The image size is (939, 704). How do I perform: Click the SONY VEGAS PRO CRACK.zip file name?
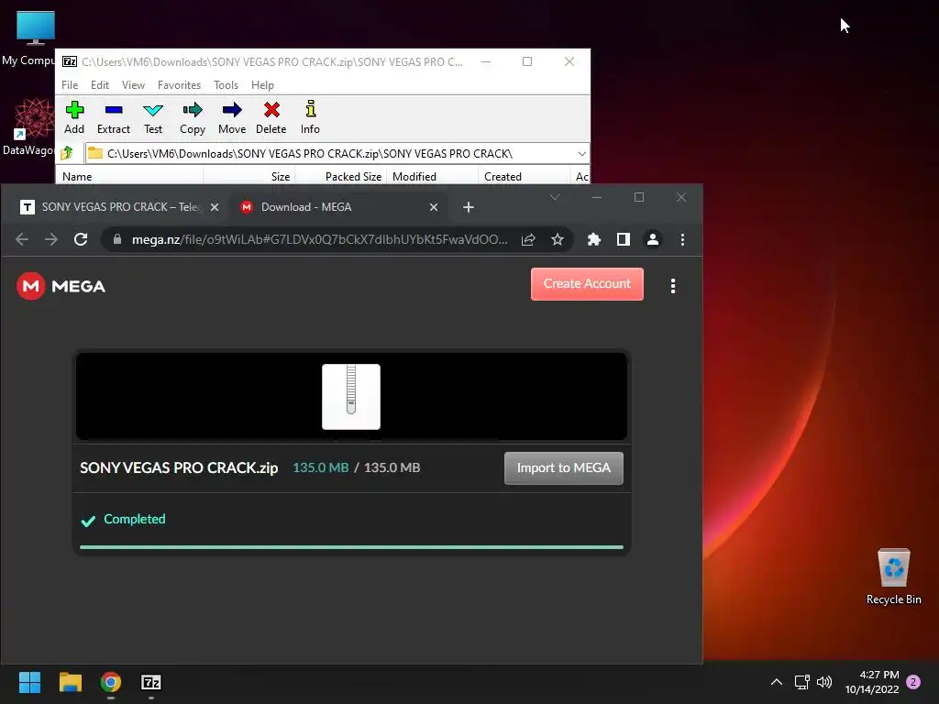[179, 467]
